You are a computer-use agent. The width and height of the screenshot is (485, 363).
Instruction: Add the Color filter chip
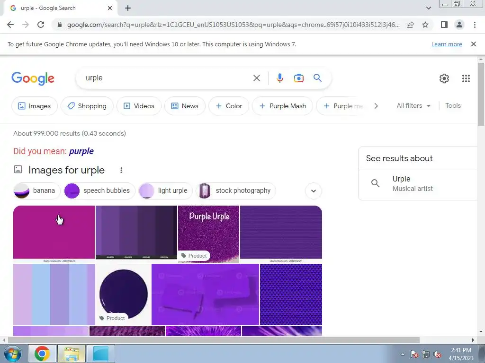tap(229, 106)
